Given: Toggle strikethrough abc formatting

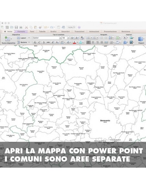Looking at the screenshot, I should pos(48,42).
